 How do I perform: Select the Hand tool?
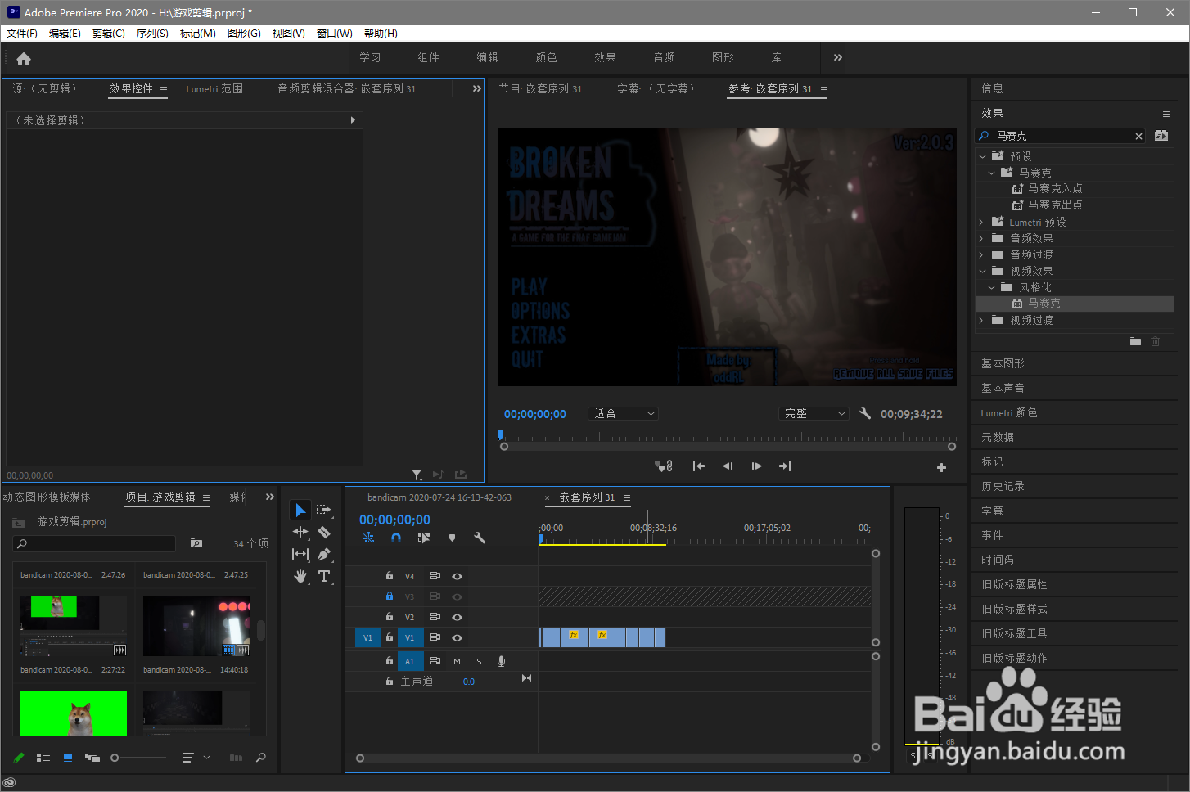[300, 576]
